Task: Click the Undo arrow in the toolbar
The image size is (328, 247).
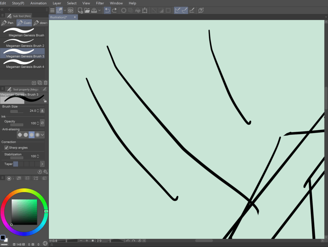Action: coord(107,10)
